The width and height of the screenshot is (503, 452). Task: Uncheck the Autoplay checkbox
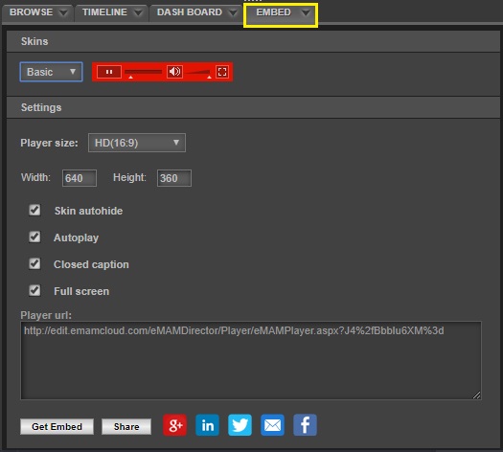pyautogui.click(x=34, y=237)
